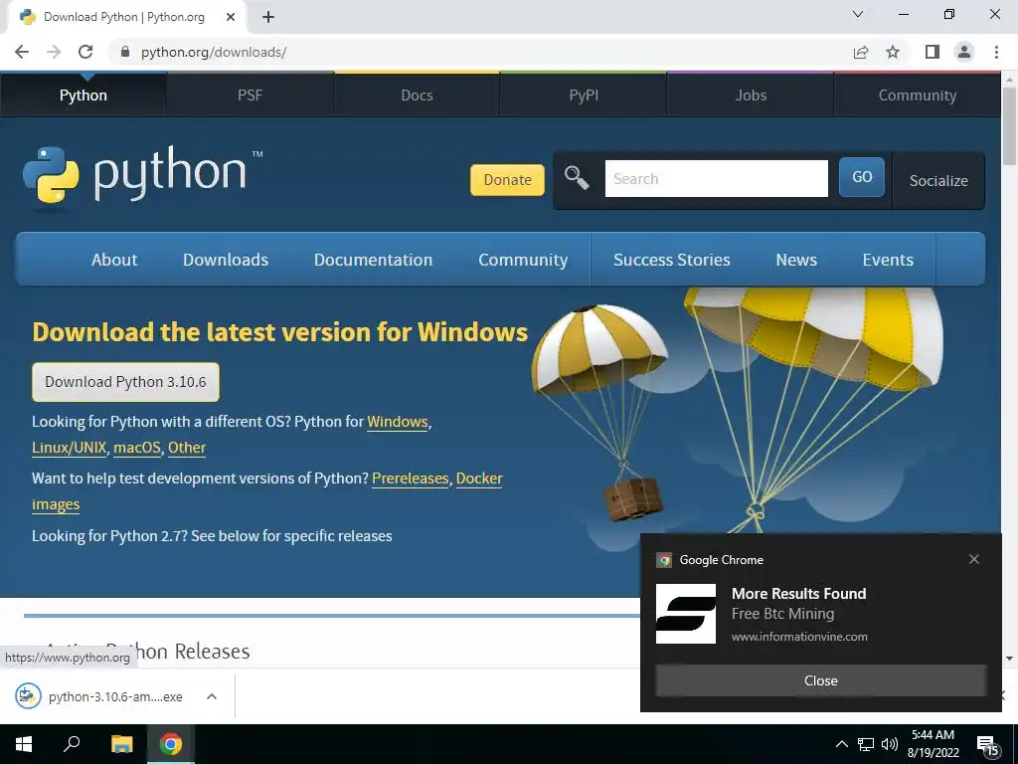Open the Action Center notifications icon
Image resolution: width=1018 pixels, height=764 pixels.
click(987, 746)
